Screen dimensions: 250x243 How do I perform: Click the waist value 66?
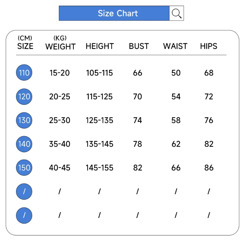[176, 167]
